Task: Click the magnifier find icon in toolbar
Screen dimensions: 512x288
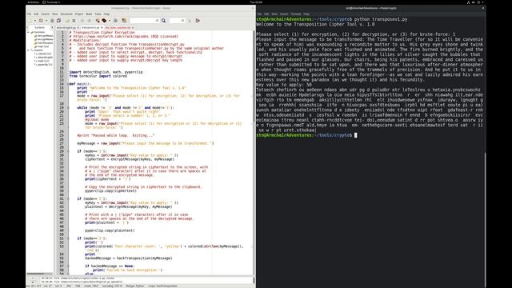Action: click(x=163, y=21)
